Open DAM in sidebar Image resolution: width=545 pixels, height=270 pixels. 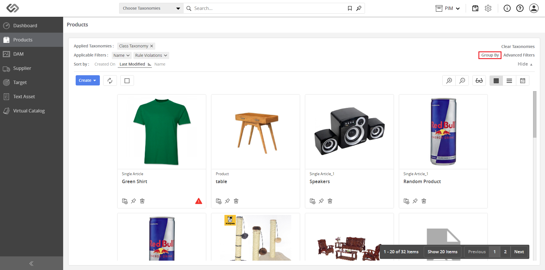point(32,54)
